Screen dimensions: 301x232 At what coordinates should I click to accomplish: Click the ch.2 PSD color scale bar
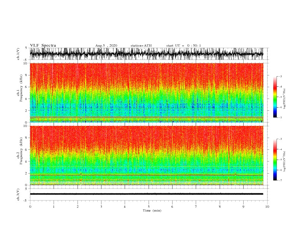click(x=275, y=160)
